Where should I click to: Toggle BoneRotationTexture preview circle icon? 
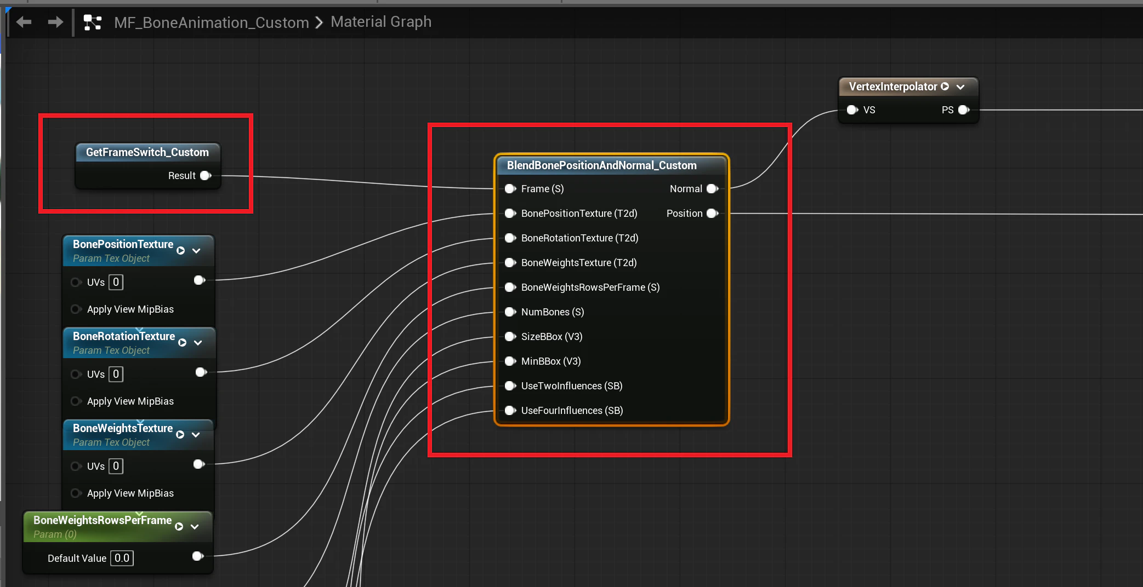pos(183,343)
